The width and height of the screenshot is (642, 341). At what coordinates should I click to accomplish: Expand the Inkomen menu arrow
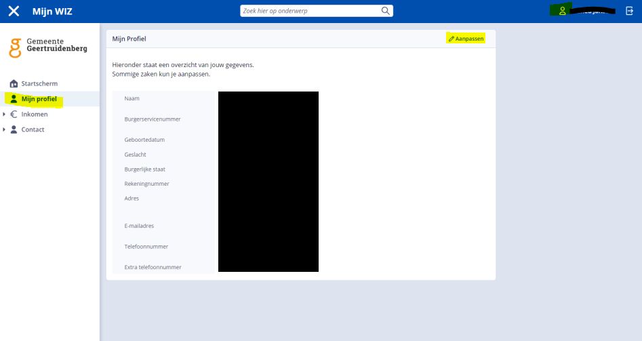pos(4,114)
